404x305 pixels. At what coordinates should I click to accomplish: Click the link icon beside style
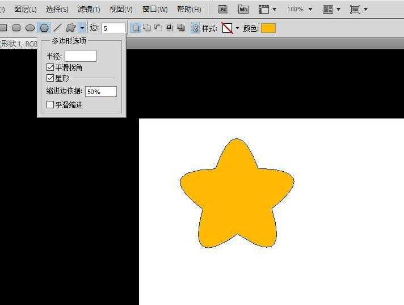coord(195,28)
